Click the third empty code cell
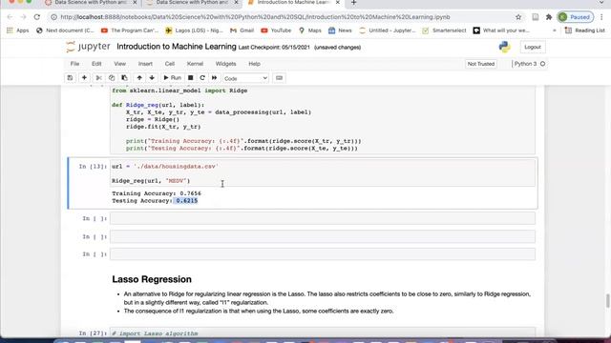611x343 pixels. tap(323, 254)
